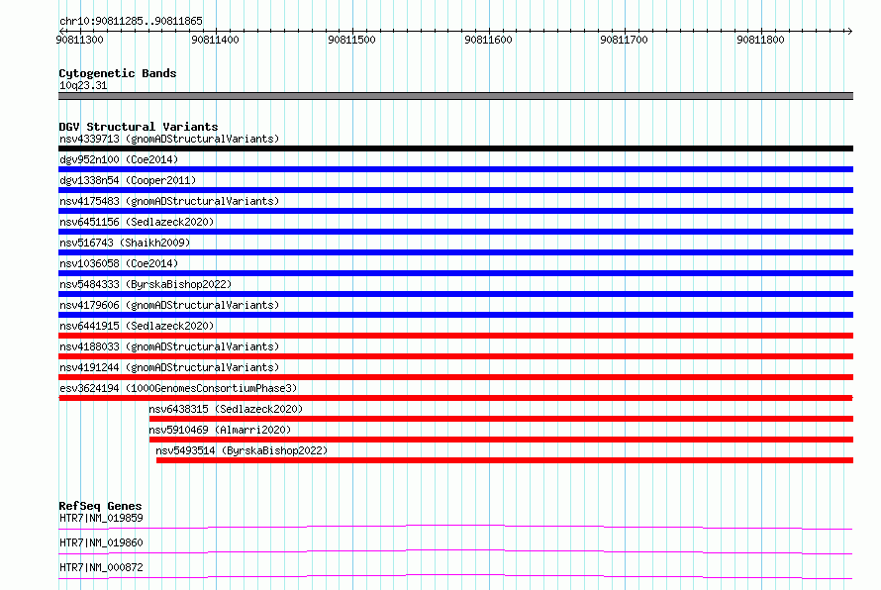881x590 pixels.
Task: Click the magenta HTR7|NM_019860 transcript line
Action: (x=455, y=551)
